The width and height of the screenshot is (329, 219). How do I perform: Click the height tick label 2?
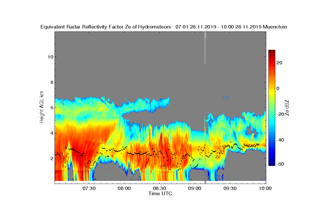[x=51, y=159]
